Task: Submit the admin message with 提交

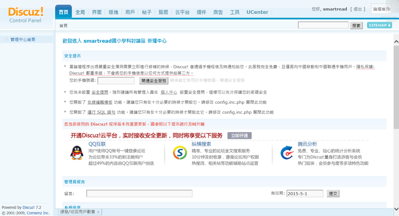Action: 333,194
